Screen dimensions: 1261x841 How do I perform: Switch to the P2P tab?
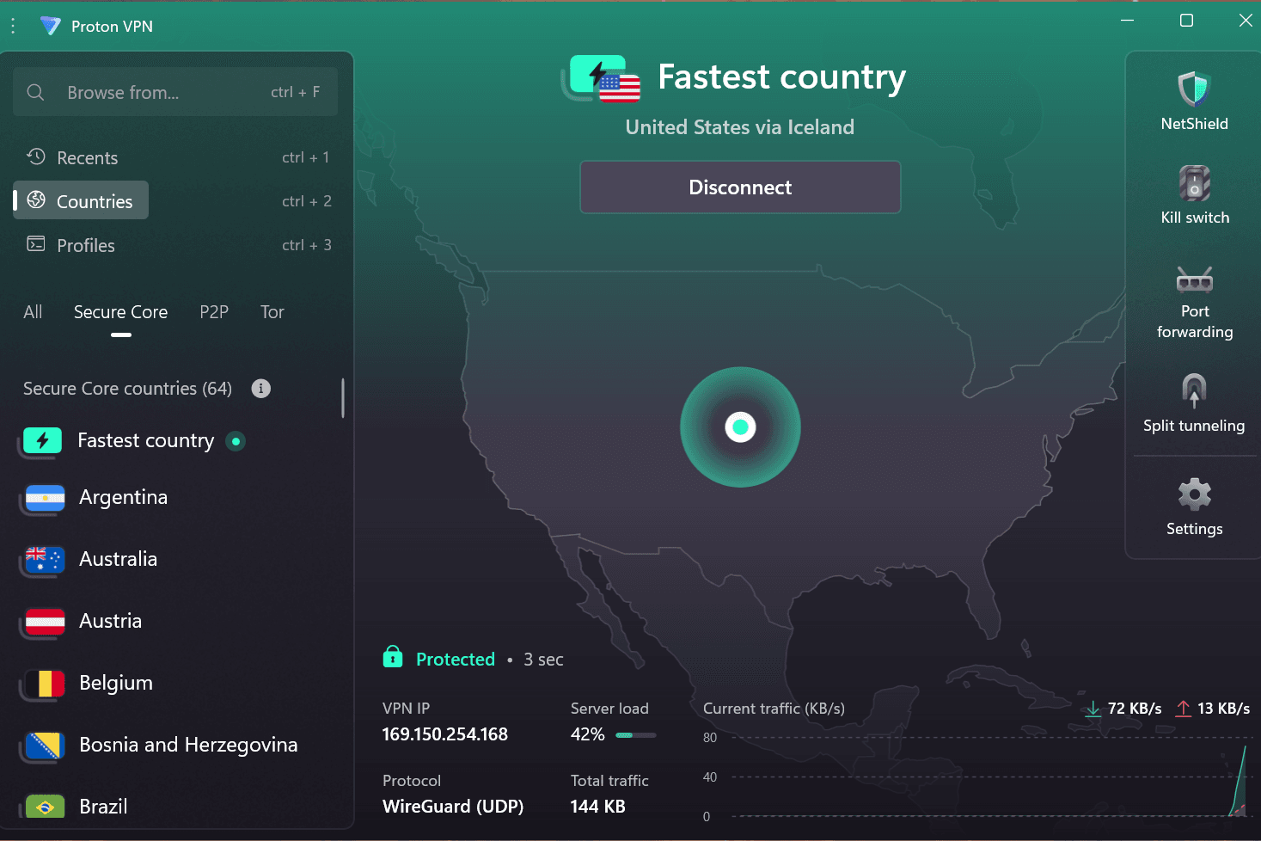pos(214,312)
